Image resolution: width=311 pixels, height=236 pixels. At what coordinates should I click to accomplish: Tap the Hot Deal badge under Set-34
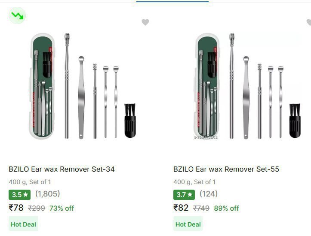[x=23, y=224]
